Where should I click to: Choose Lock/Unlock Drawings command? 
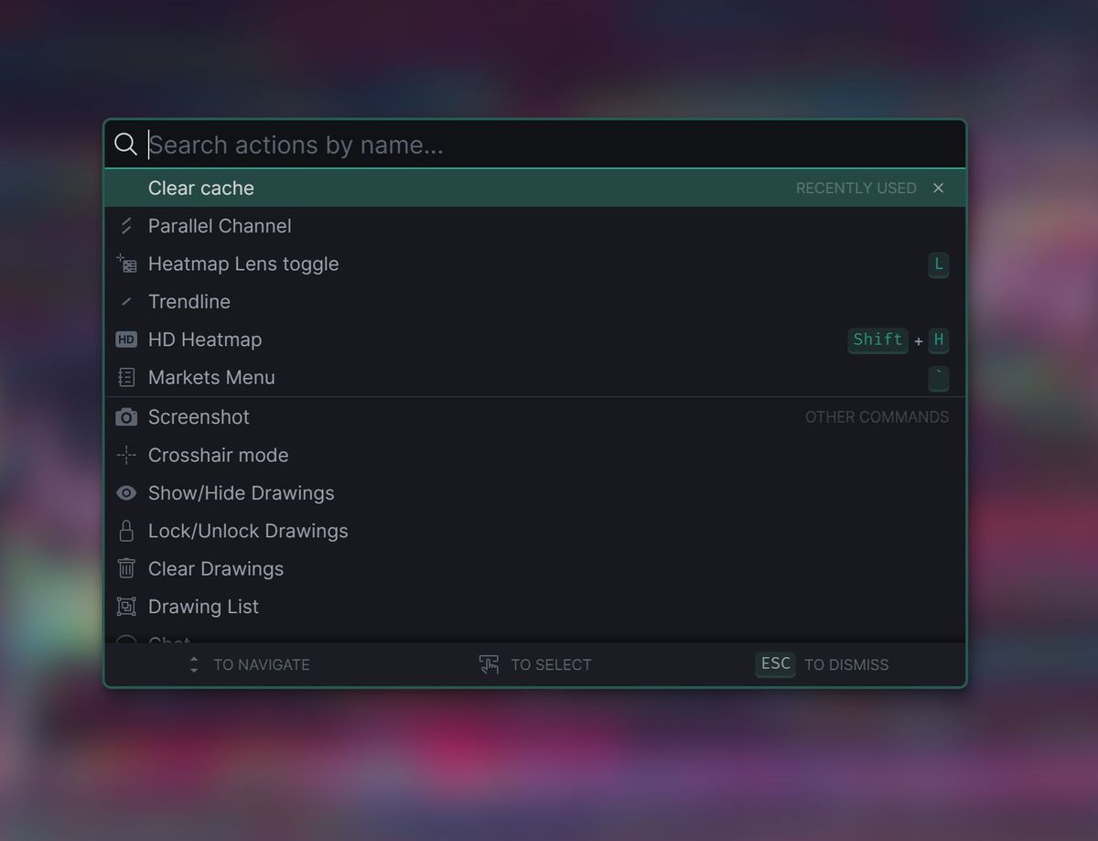(x=535, y=531)
